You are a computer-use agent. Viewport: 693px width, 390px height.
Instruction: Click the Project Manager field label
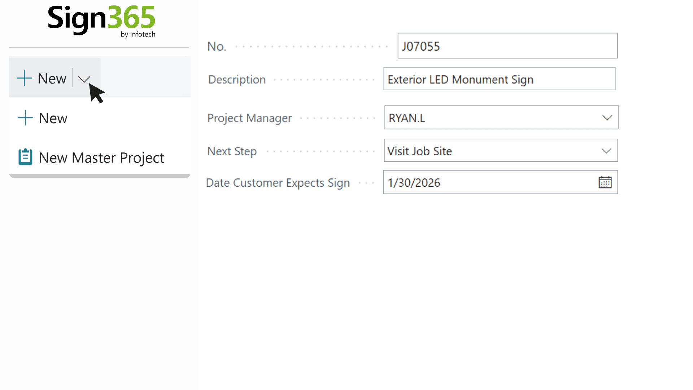click(x=249, y=118)
